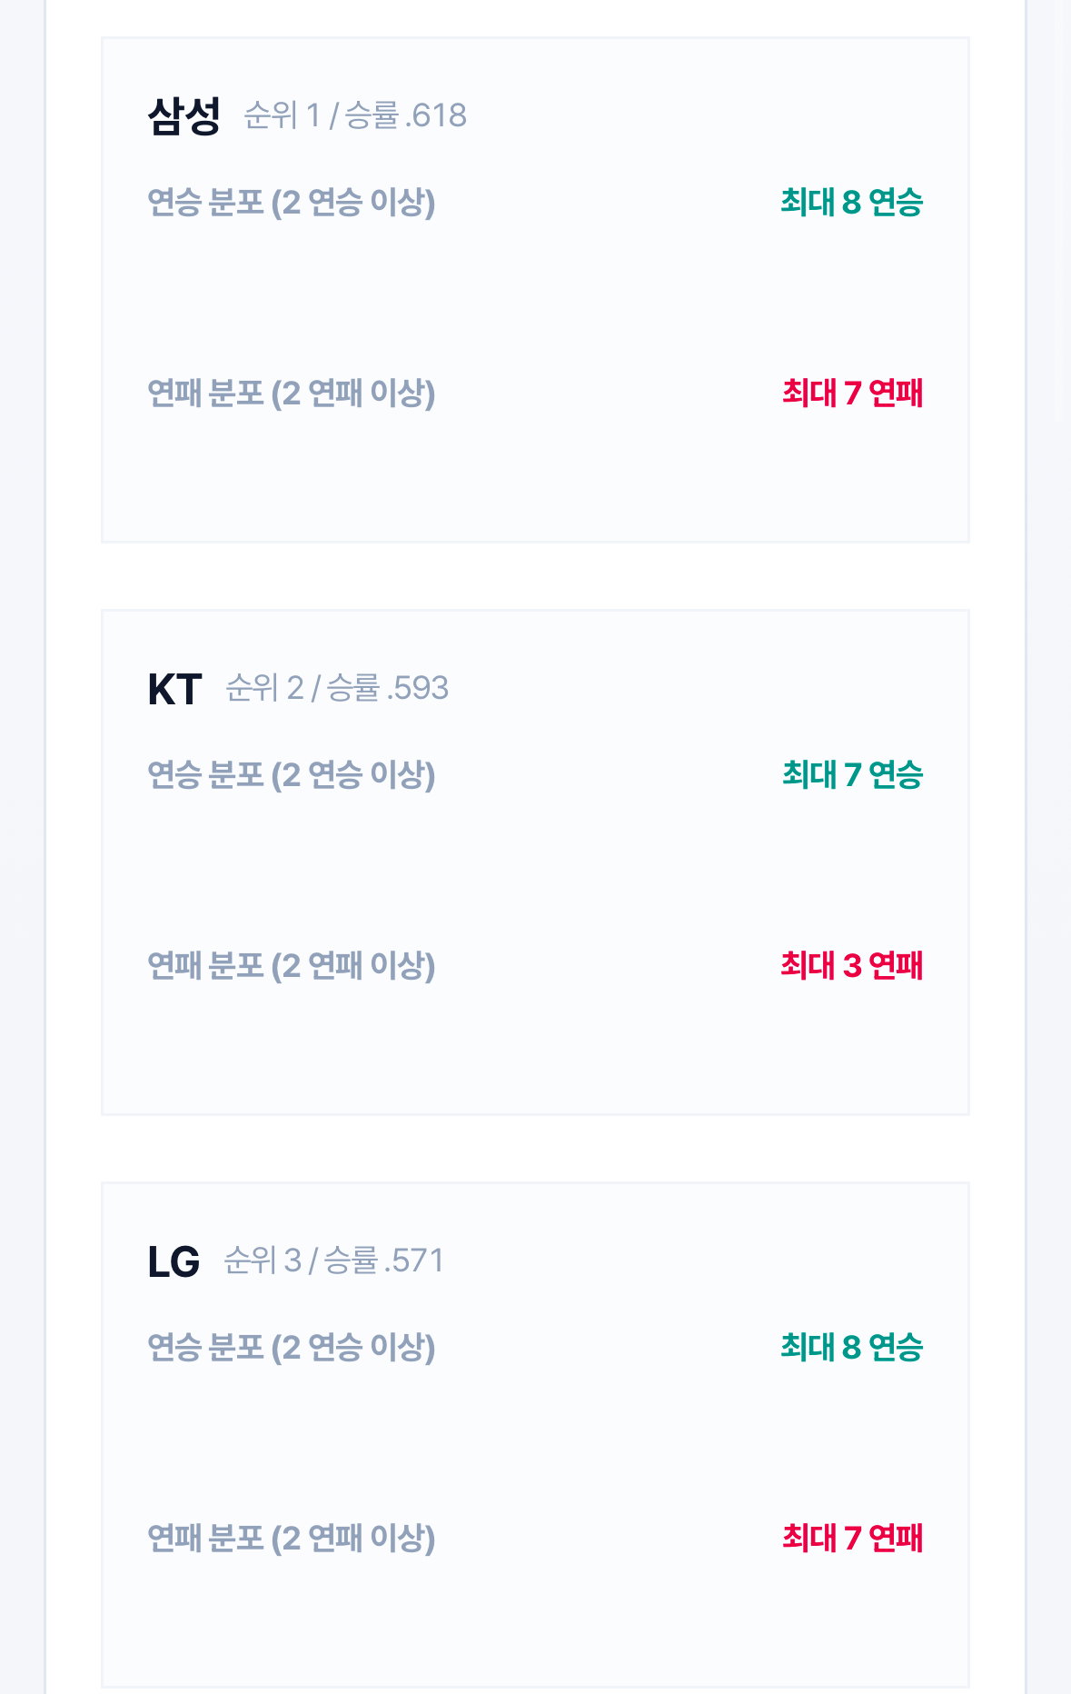Viewport: 1071px width, 1694px height.
Task: Click LG's 연패 분포 (2 연패 이상) label
Action: pos(292,1538)
